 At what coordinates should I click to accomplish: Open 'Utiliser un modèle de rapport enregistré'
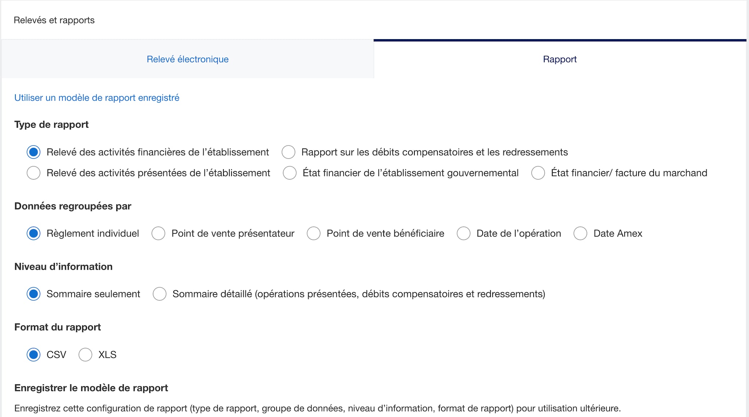tap(97, 98)
